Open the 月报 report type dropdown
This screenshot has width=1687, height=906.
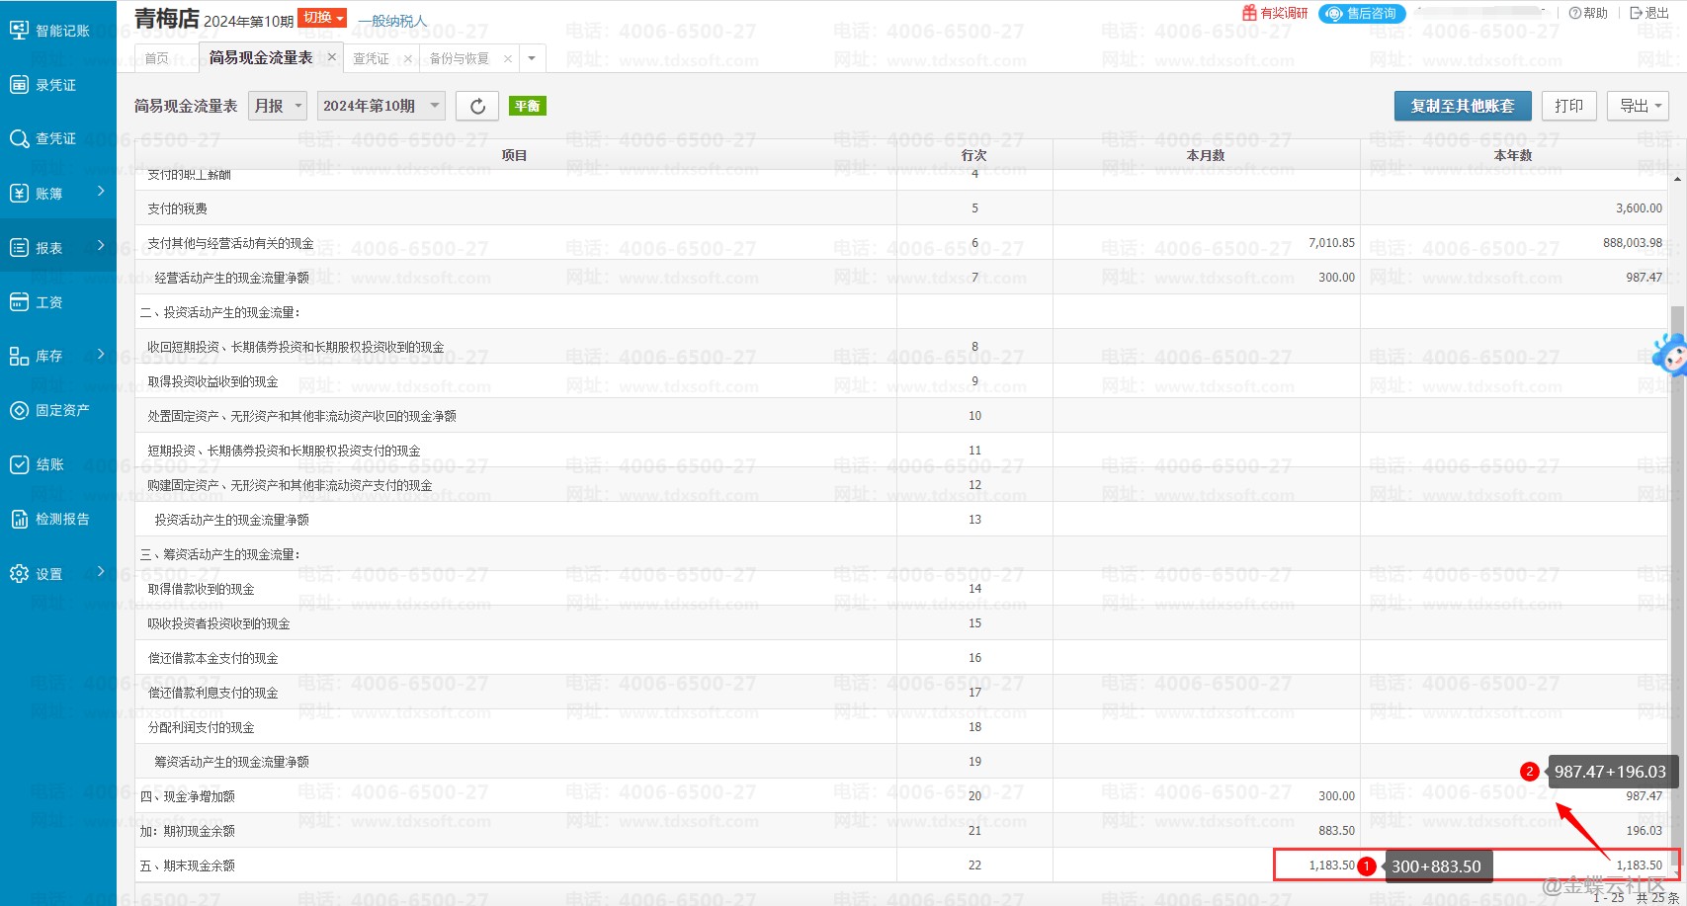278,106
